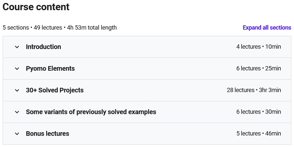294x147 pixels.
Task: Click the chevron beside Some variants section
Action: tap(17, 112)
